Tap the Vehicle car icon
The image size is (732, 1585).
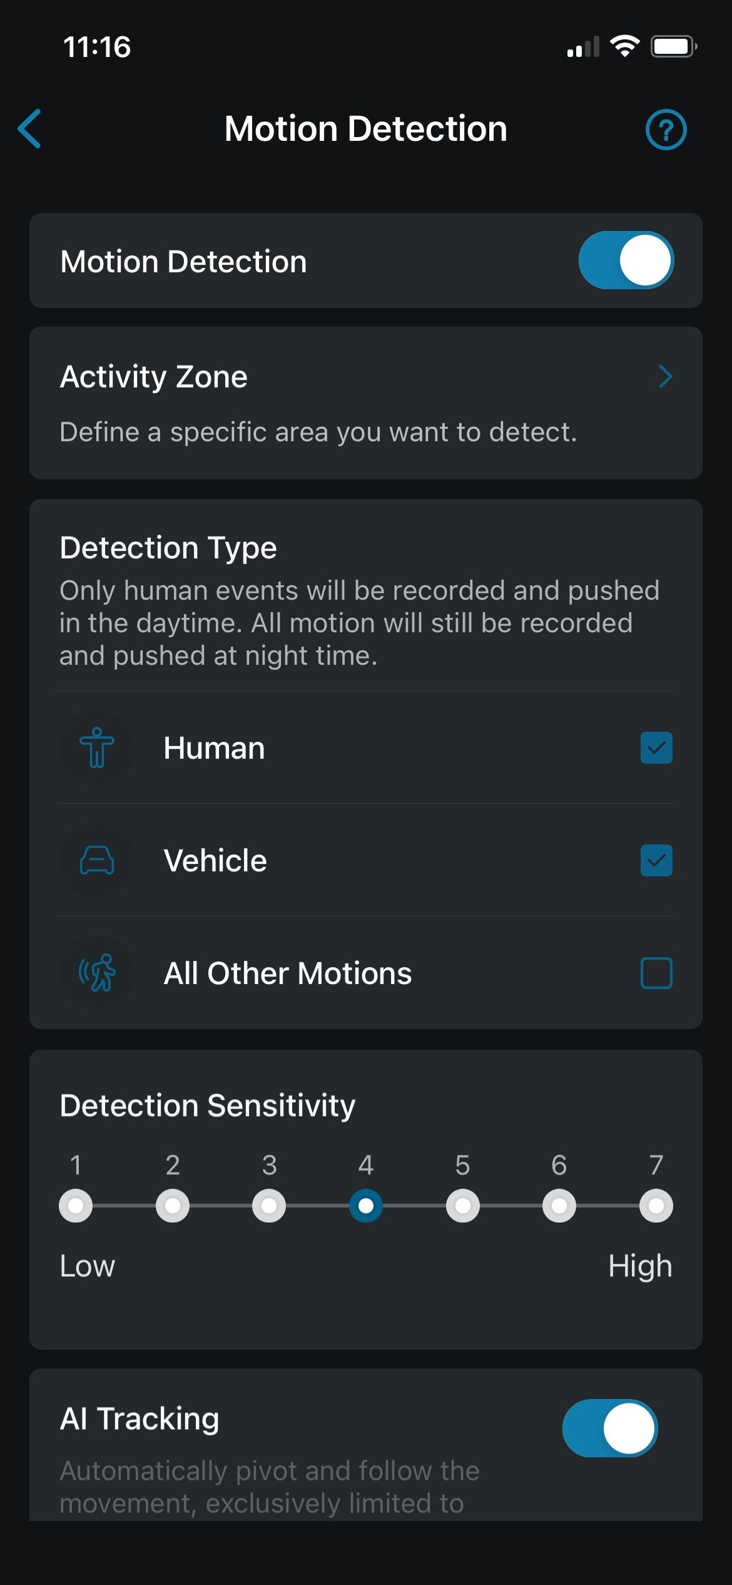point(97,860)
